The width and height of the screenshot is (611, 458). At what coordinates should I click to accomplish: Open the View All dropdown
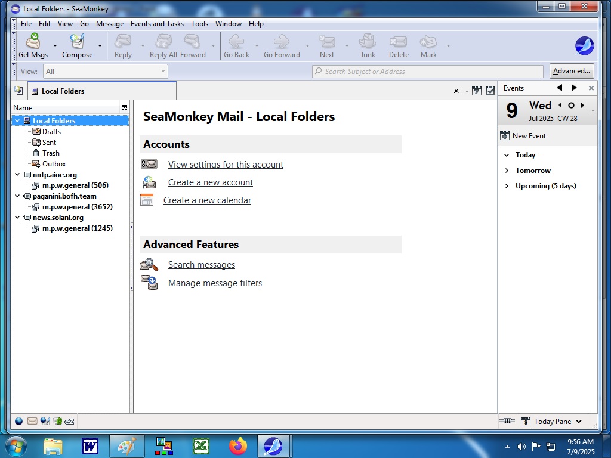pyautogui.click(x=105, y=72)
